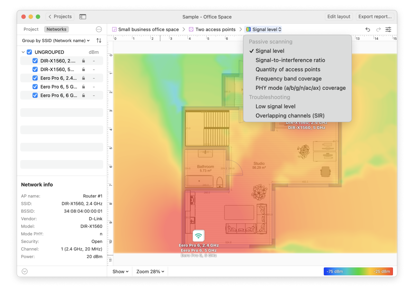
Task: Open visualization settings sliders icon
Action: point(388,29)
